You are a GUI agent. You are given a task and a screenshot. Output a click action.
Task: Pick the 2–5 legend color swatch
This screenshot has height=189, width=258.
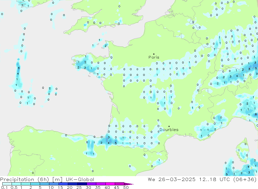(35, 184)
